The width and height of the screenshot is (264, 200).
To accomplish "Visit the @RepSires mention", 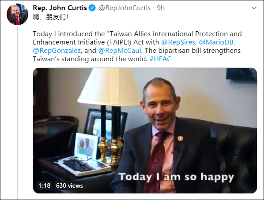I will click(178, 42).
